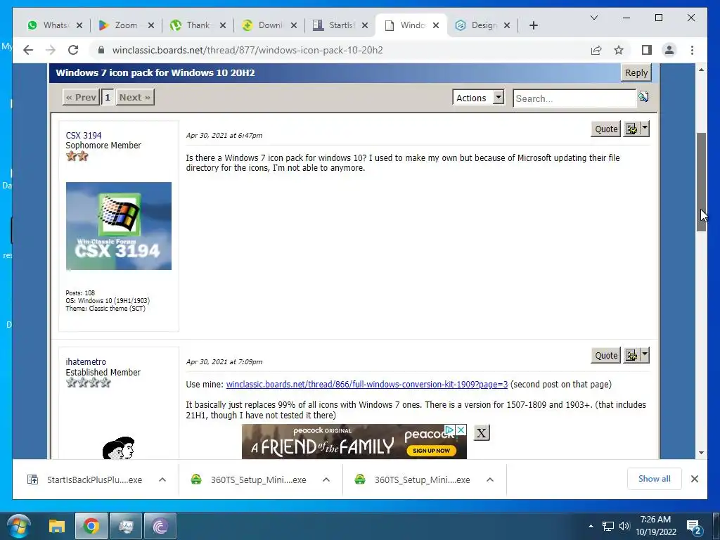Screen dimensions: 720x540
Task: Share this page icon
Action: [x=596, y=50]
